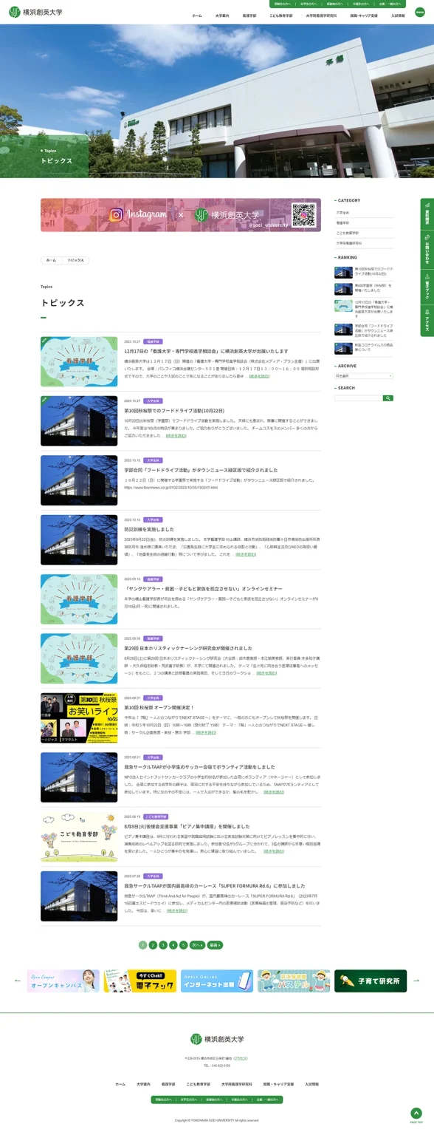Click the SEARCH sidebar heading

click(x=345, y=388)
